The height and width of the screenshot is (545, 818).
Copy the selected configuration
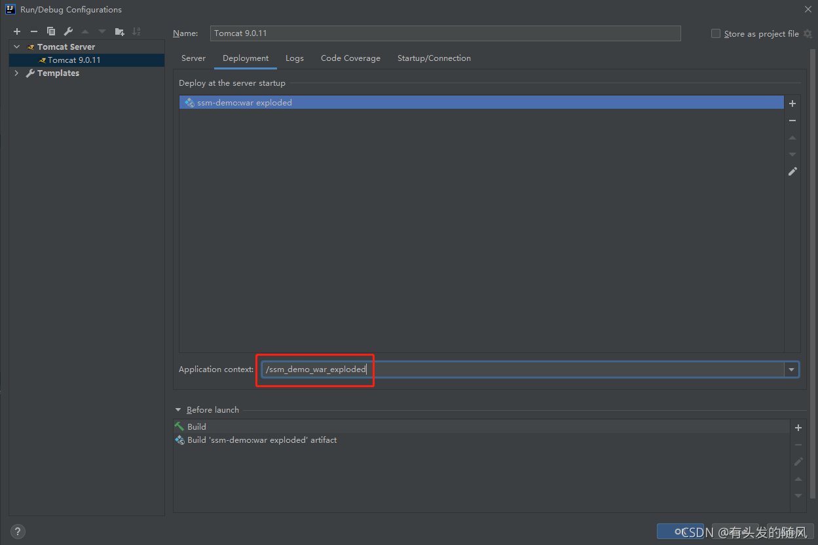(51, 31)
